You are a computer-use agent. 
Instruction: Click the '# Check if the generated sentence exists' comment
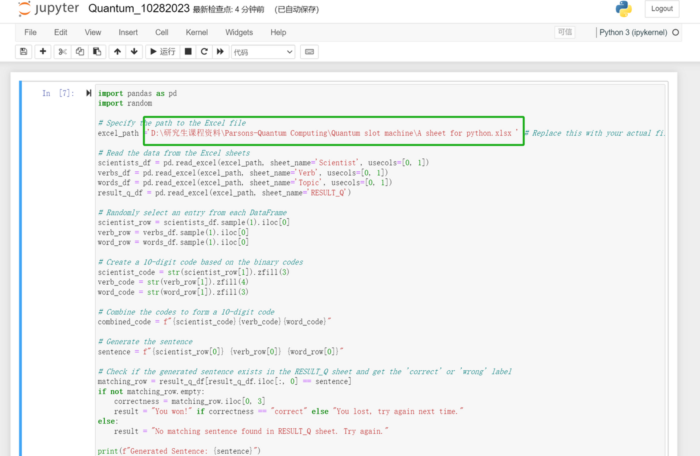coord(305,372)
